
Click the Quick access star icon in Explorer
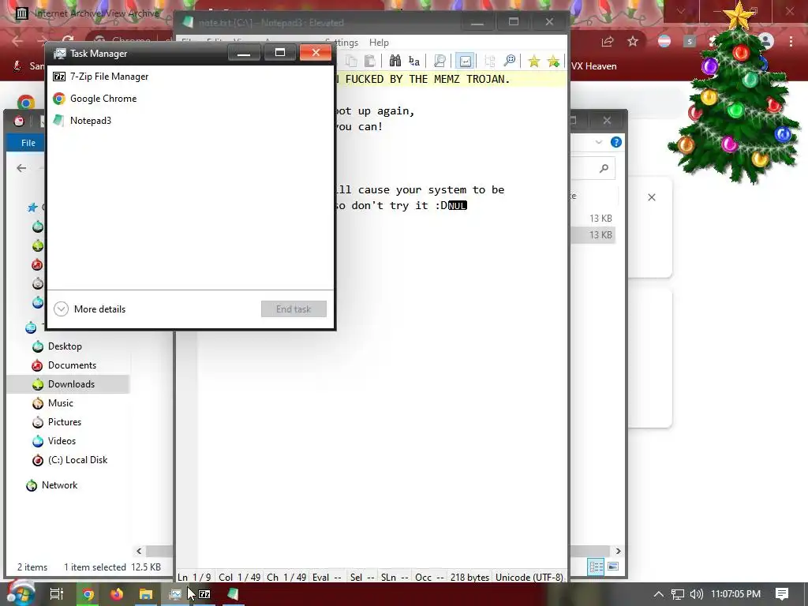coord(32,208)
